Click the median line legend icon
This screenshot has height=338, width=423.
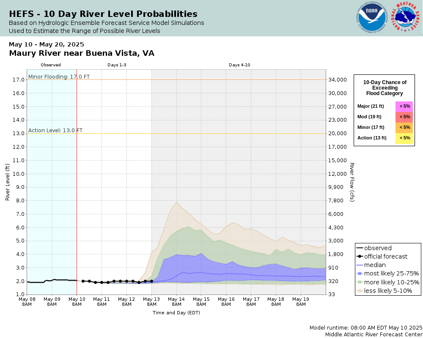tap(360, 265)
